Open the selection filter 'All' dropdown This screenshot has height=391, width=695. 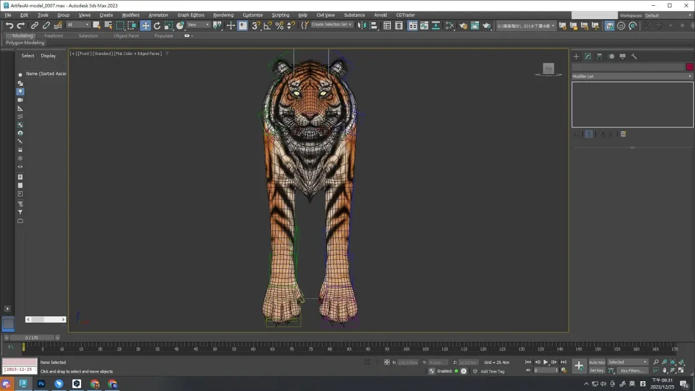click(x=78, y=25)
